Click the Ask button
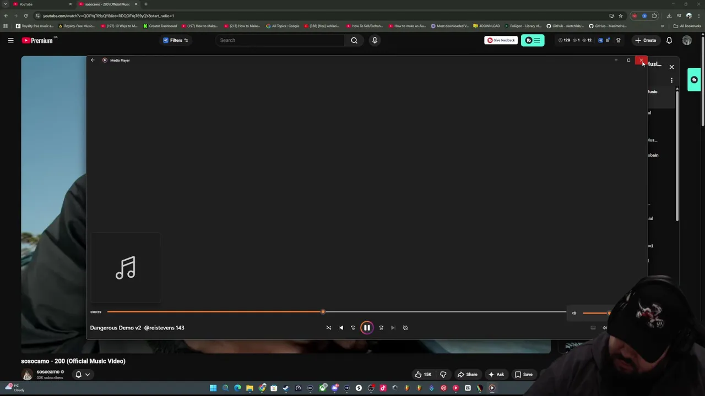The image size is (705, 396). [x=496, y=375]
